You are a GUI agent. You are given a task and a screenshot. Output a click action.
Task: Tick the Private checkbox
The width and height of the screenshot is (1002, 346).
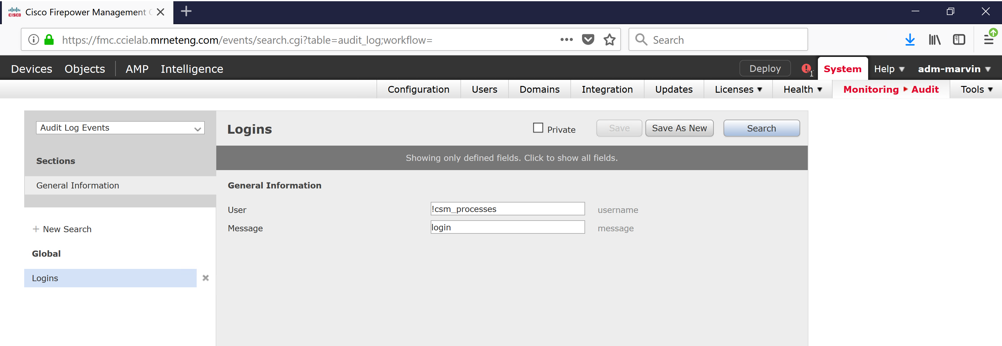click(x=538, y=128)
